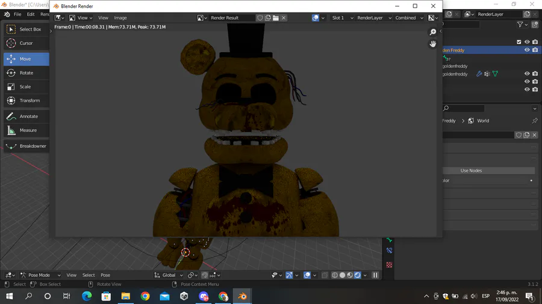Switch to material preview shading
This screenshot has width=542, height=304.
click(x=350, y=275)
